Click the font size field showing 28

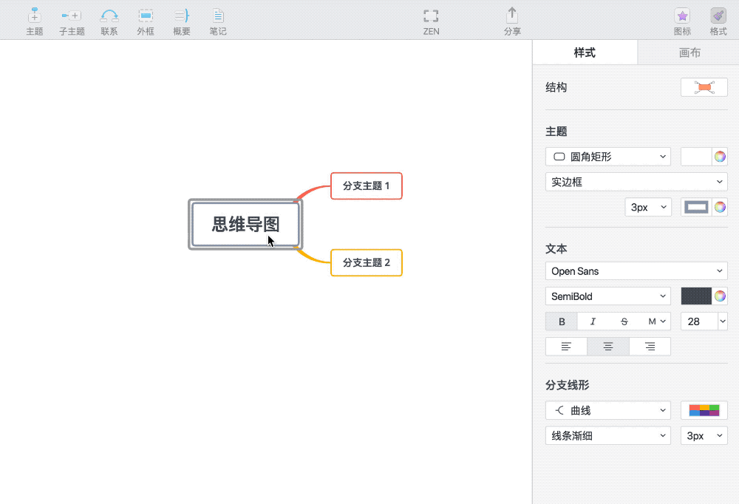[x=699, y=321]
